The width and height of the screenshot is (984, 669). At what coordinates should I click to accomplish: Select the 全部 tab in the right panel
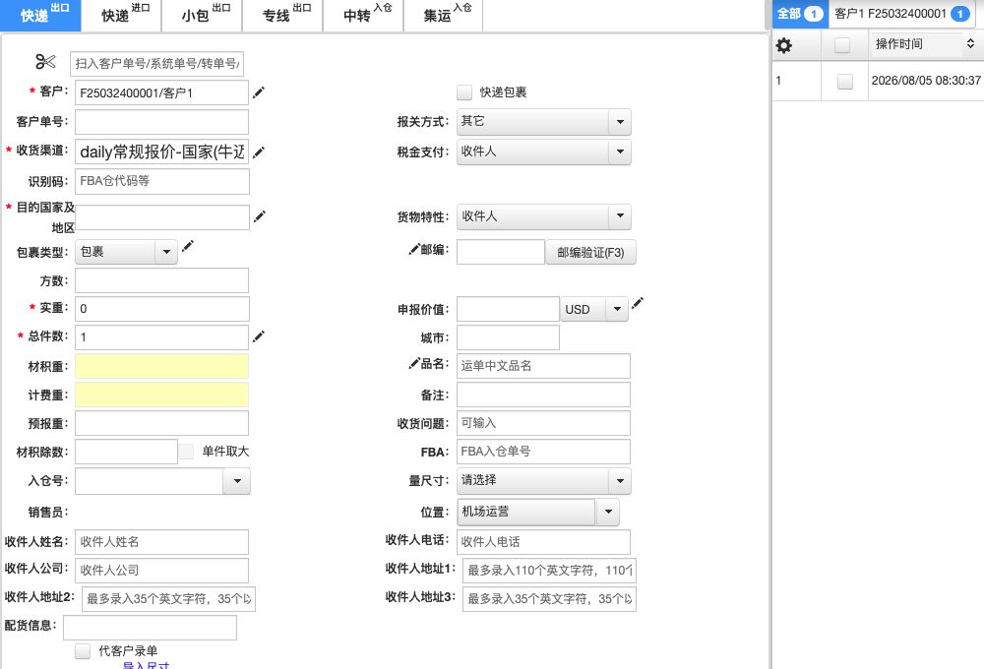coord(800,14)
